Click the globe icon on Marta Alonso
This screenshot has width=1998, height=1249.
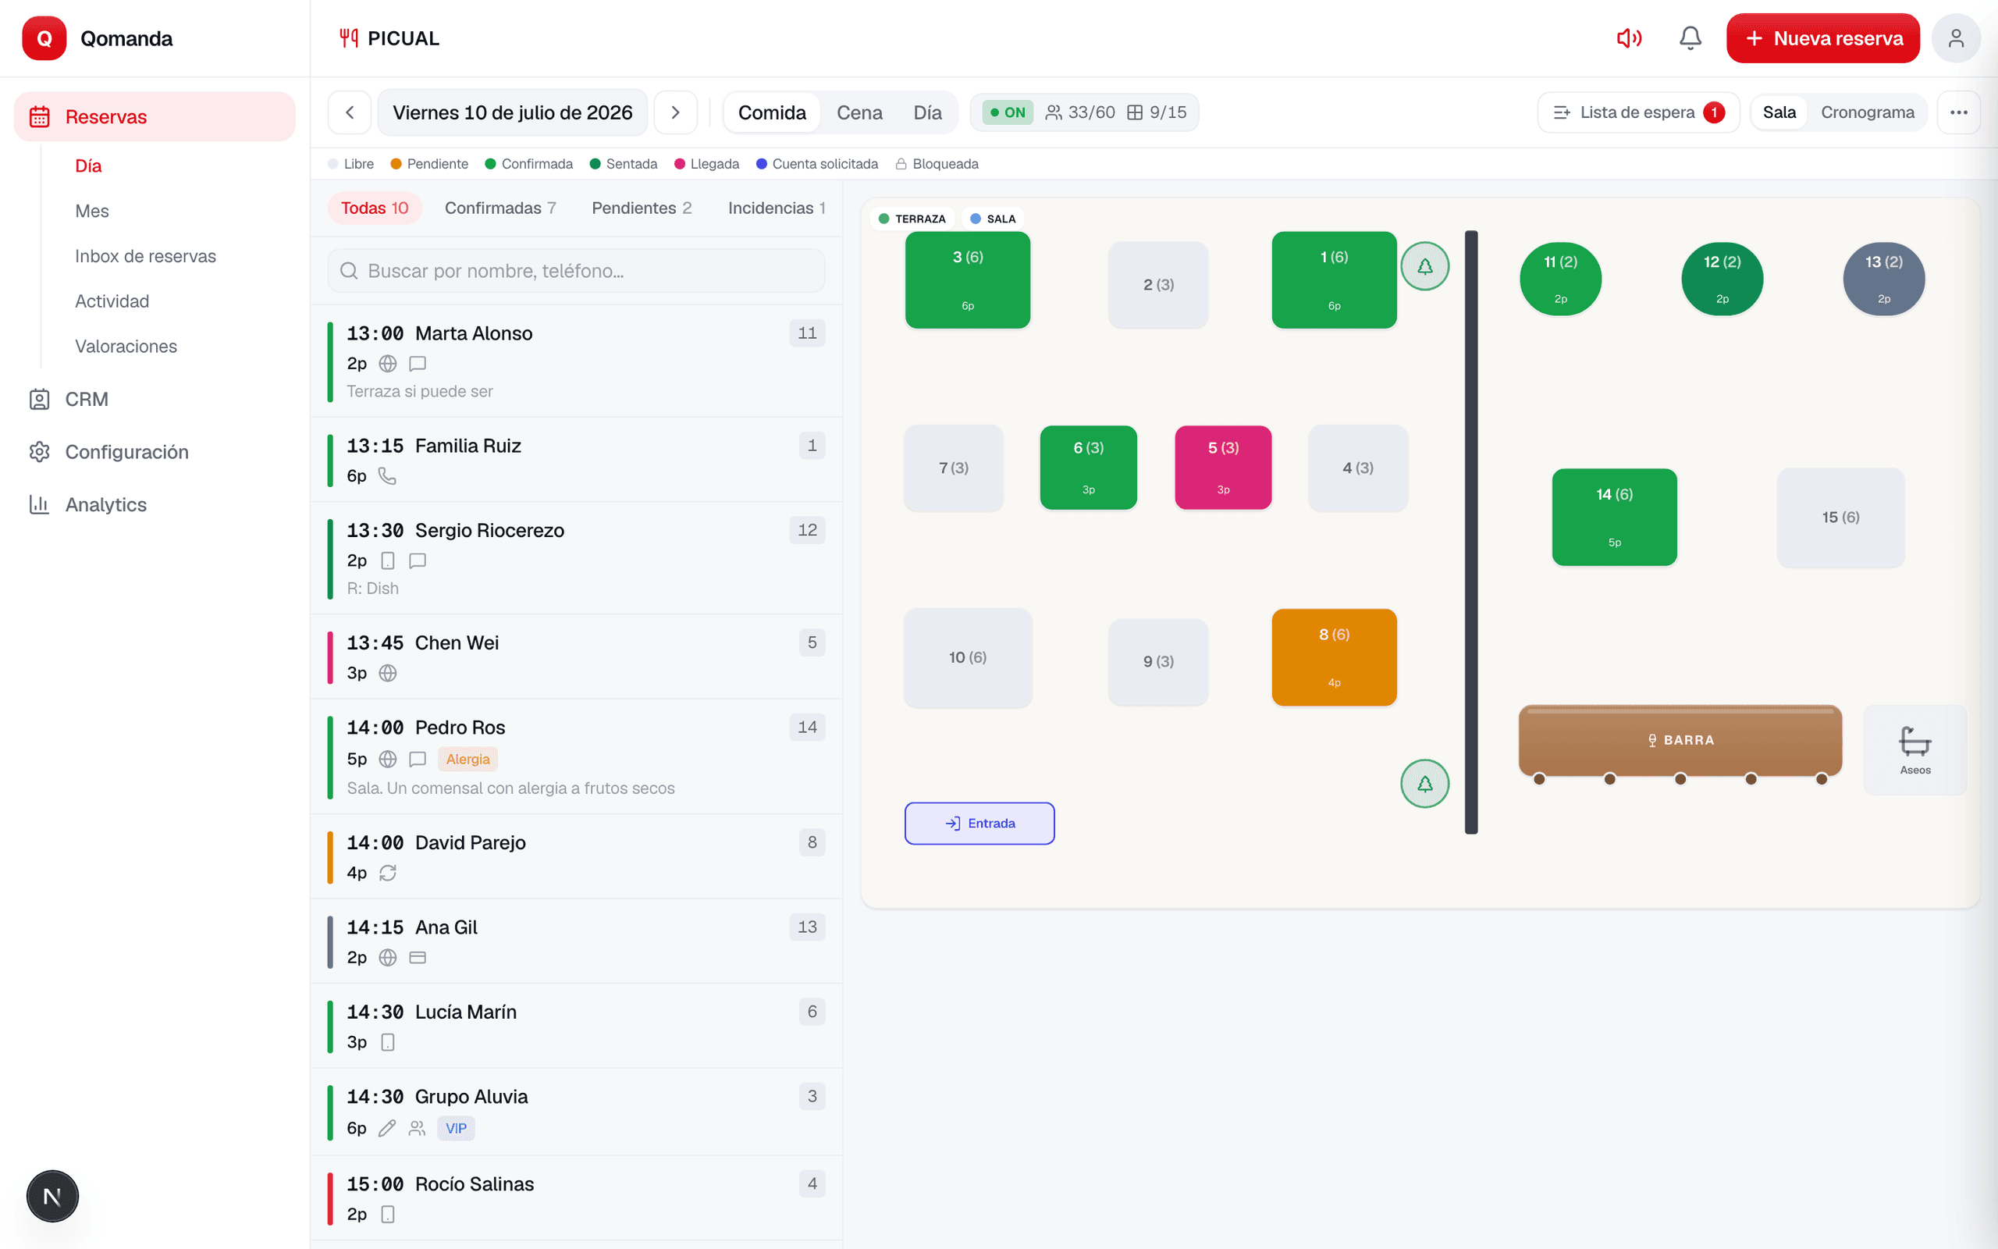coord(387,364)
